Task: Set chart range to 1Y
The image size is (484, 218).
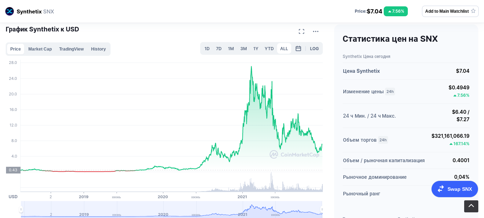Action: (x=256, y=49)
